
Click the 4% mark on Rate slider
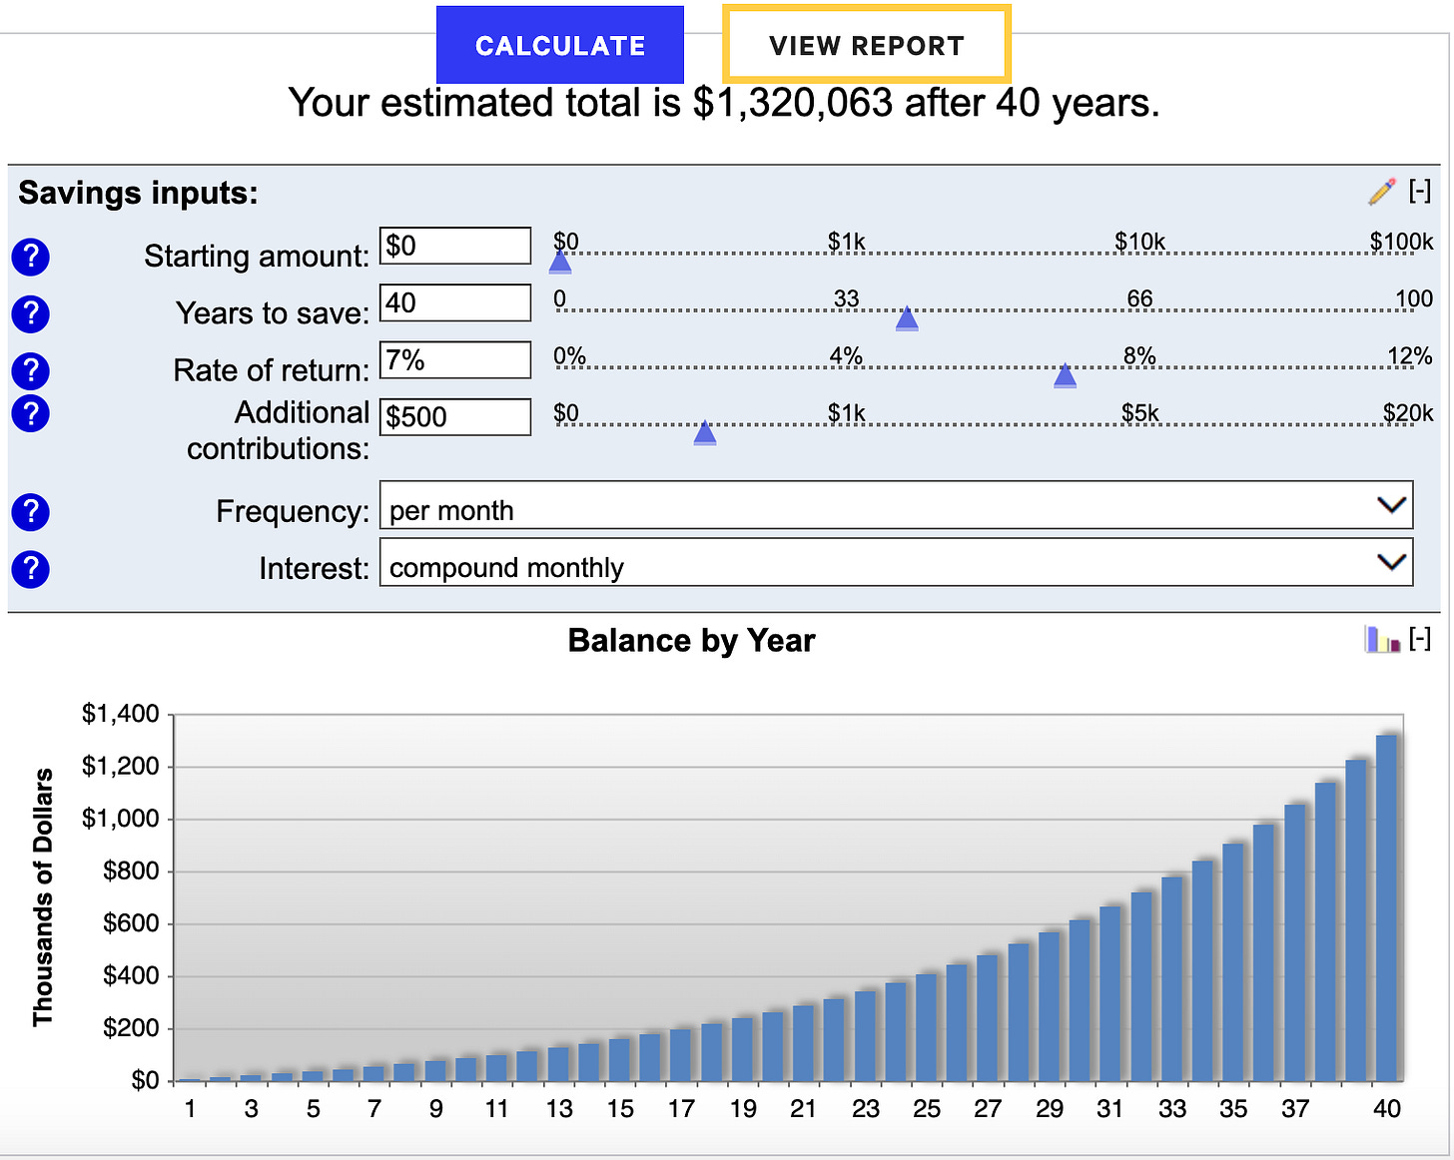point(846,355)
